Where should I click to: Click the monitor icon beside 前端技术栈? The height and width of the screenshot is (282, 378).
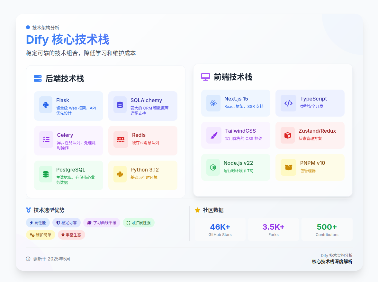point(206,77)
